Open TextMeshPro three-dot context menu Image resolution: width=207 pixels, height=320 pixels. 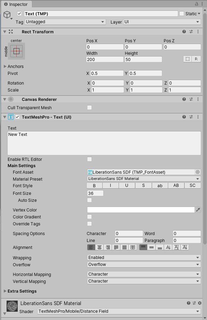click(198, 117)
